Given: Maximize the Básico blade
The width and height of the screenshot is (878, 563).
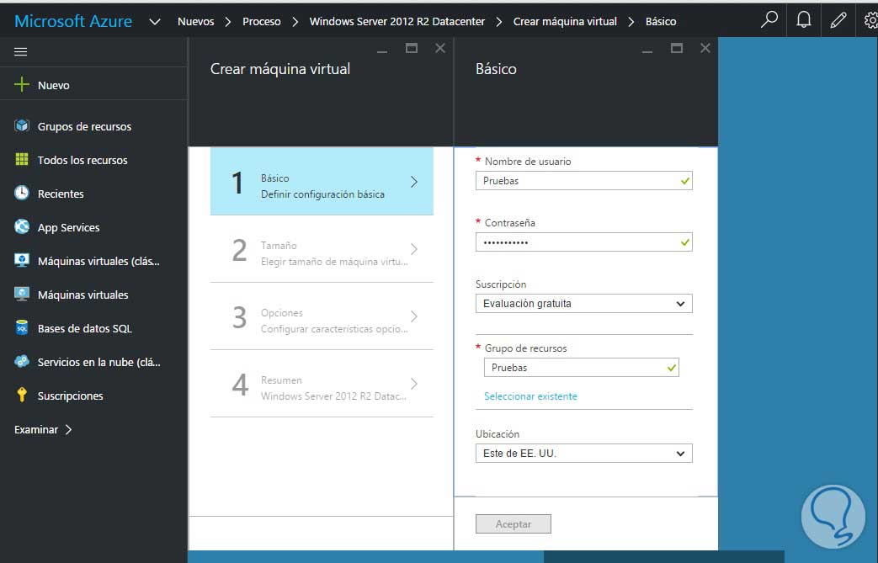Looking at the screenshot, I should 677,48.
